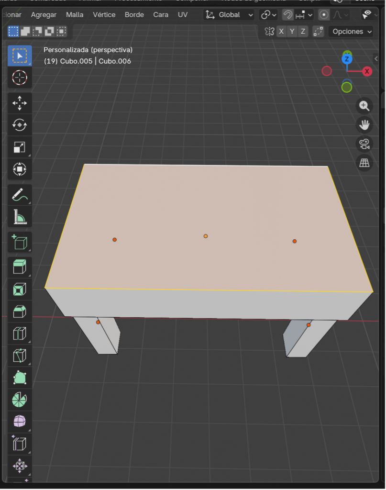Select the Move tool
The image size is (386, 490).
pos(20,103)
